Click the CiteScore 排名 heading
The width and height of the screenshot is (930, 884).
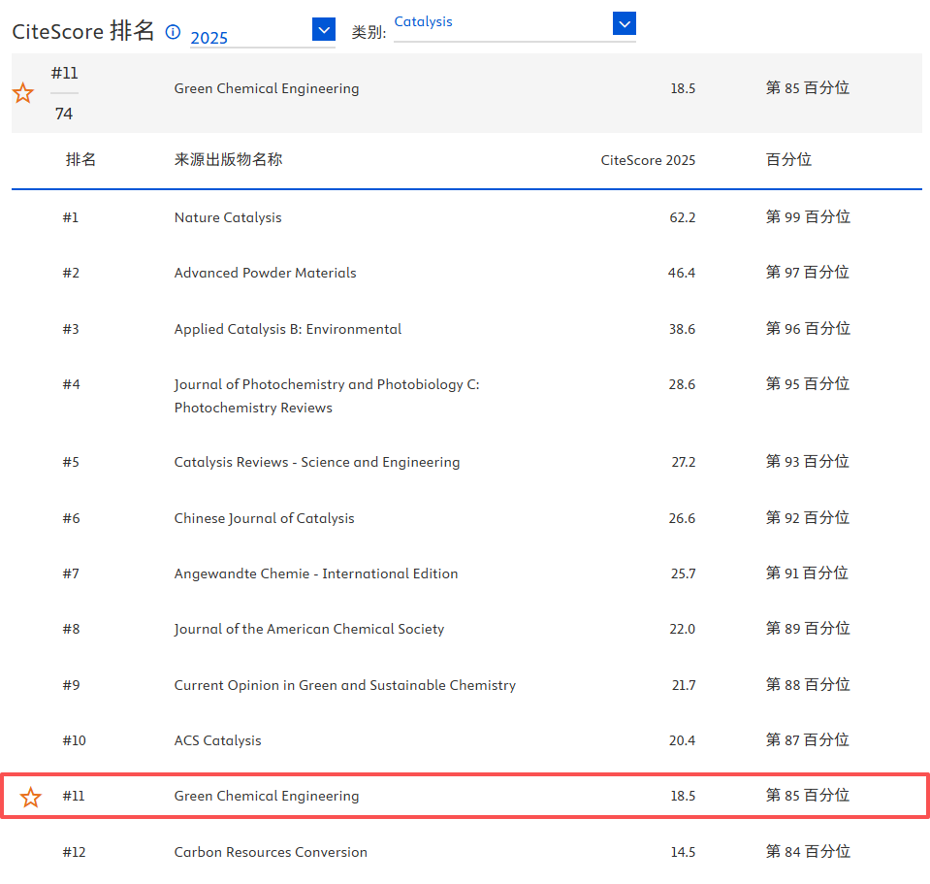pyautogui.click(x=83, y=31)
